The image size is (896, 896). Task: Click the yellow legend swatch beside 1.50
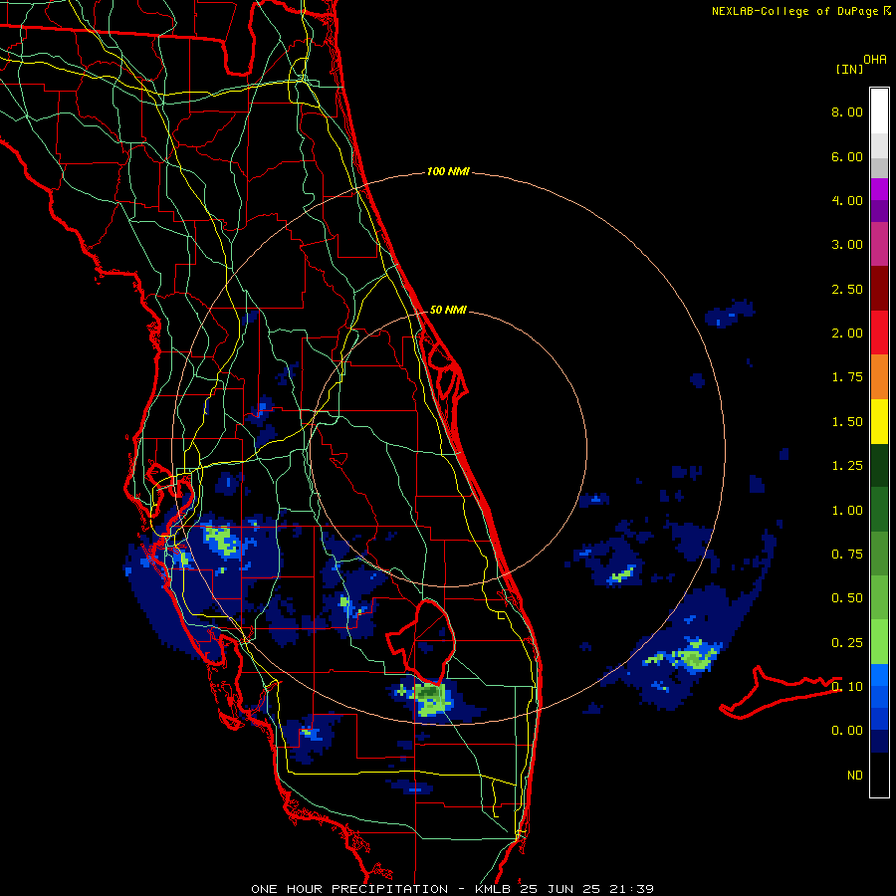pos(879,421)
